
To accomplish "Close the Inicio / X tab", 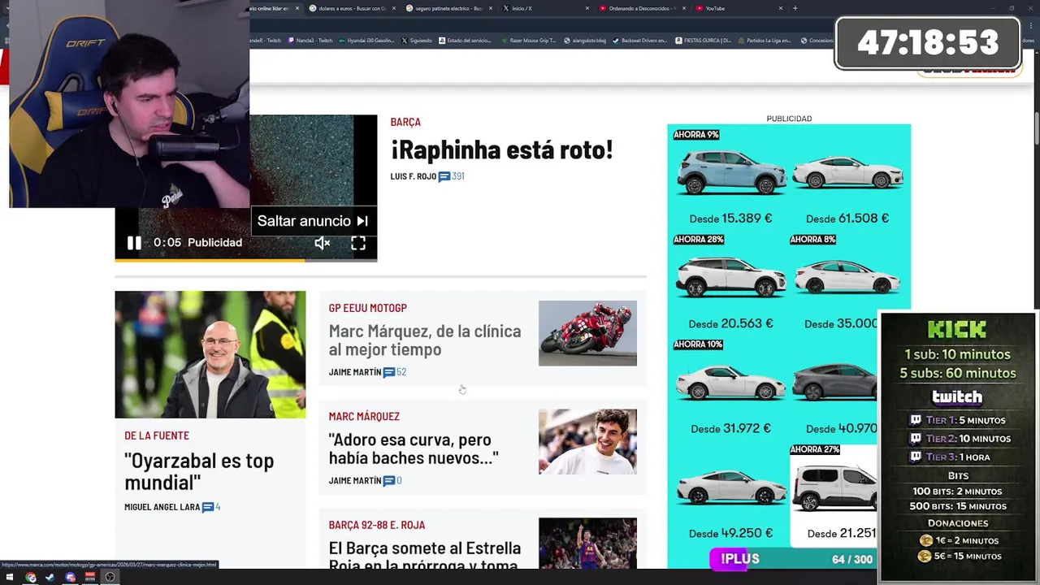I will 587,8.
